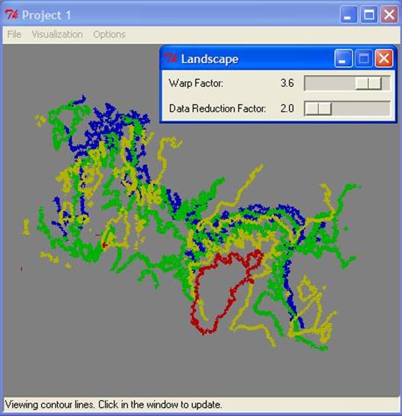
Task: Close the Project 1 window
Action: 389,15
